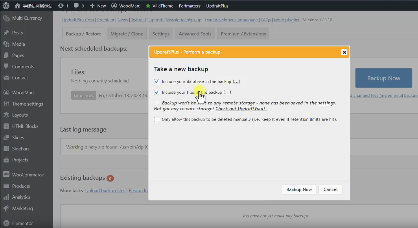418x228 pixels.
Task: Cancel the backup dialog
Action: (x=331, y=189)
